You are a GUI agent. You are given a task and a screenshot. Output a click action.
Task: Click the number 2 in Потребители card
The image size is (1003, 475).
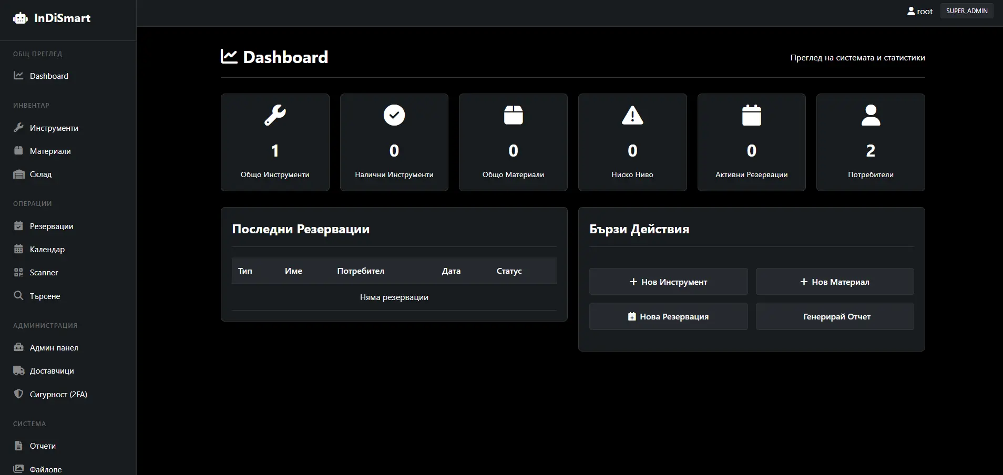click(871, 151)
